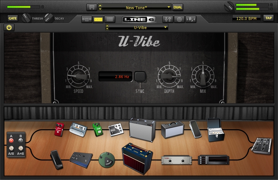Toggle the U-Vibe effect power button
Viewport: 278px width, 180px height.
coord(9,28)
